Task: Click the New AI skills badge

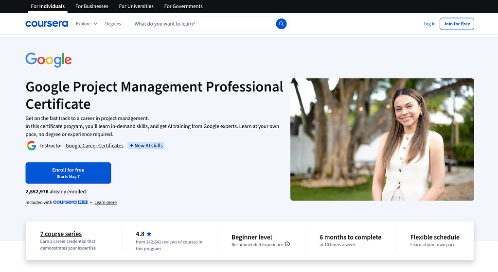Action: pyautogui.click(x=146, y=146)
